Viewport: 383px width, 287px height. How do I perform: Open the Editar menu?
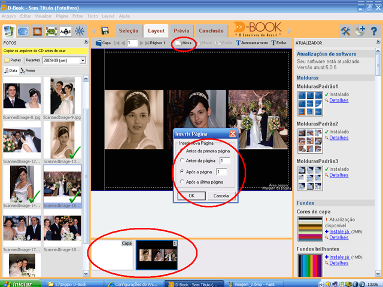25,16
